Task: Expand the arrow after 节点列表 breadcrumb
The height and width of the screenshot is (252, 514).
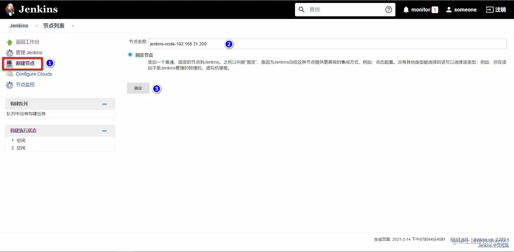Action: tap(73, 26)
